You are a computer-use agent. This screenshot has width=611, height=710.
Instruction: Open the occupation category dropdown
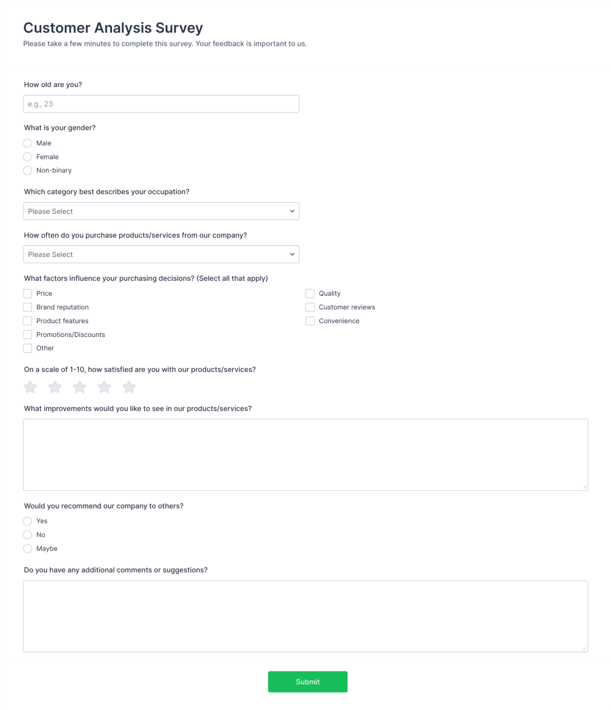pyautogui.click(x=161, y=211)
